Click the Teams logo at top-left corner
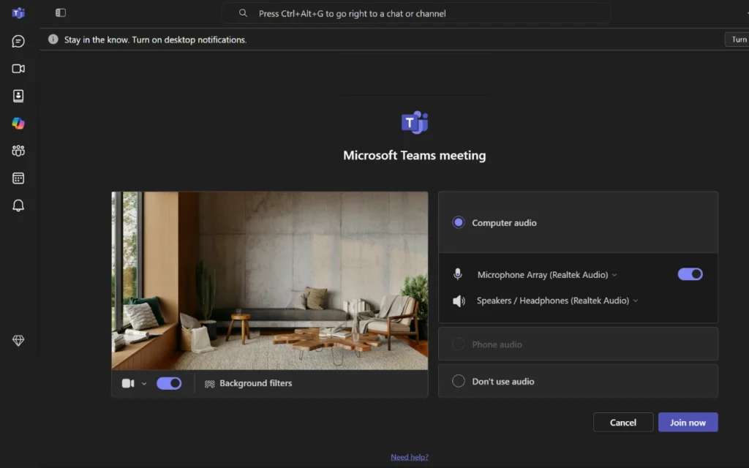 (18, 13)
